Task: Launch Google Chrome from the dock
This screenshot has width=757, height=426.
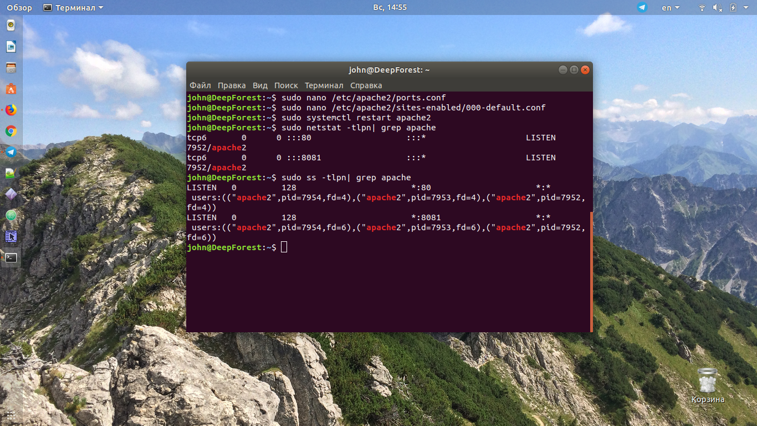Action: [x=11, y=131]
